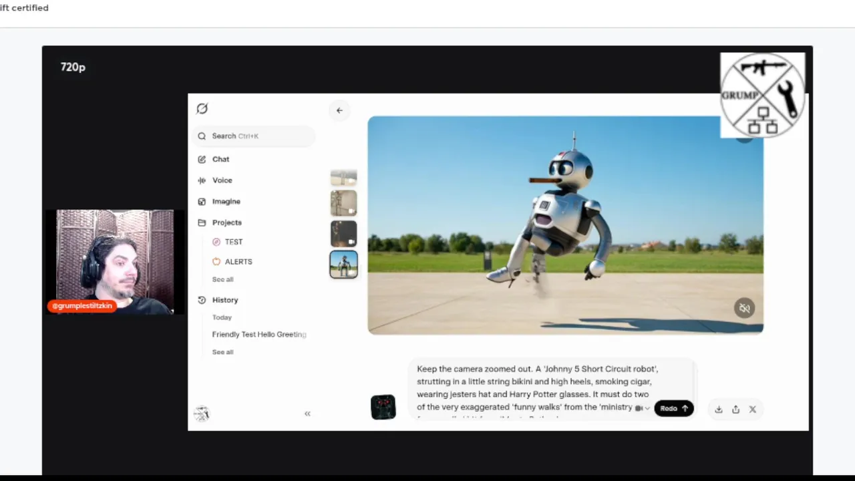The height and width of the screenshot is (481, 855).
Task: Open the video mode dropdown beside Redo
Action: click(x=642, y=408)
